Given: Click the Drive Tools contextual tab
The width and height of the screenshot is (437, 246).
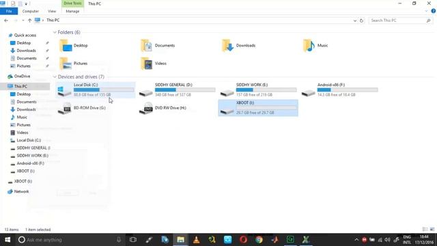Looking at the screenshot, I should [72, 3].
